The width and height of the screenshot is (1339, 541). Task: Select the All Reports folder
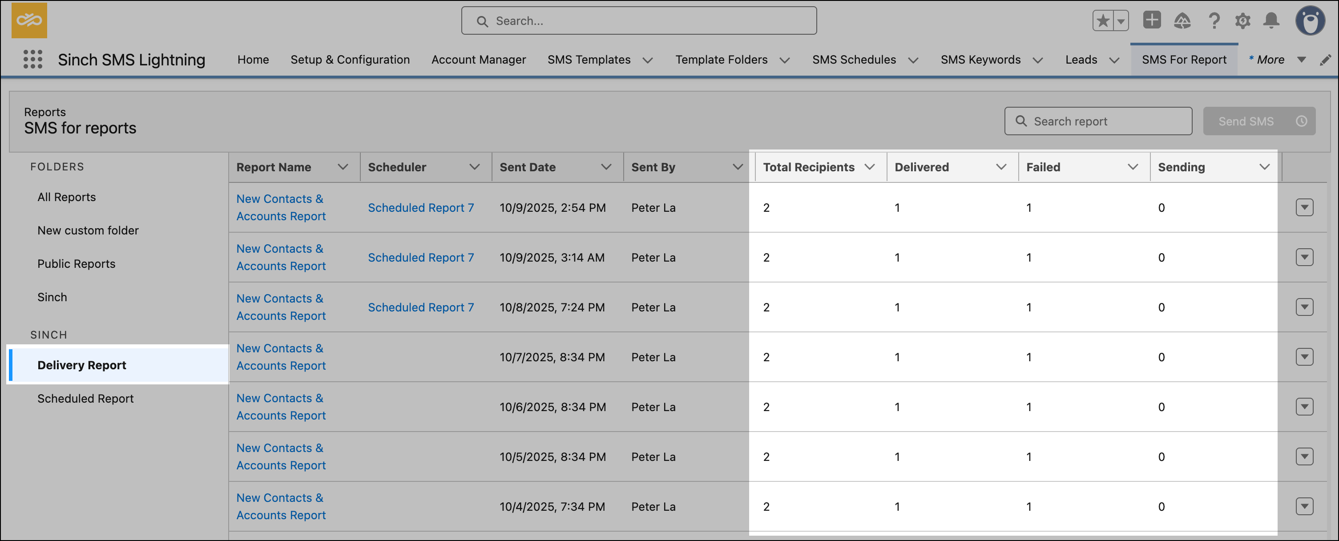click(67, 197)
